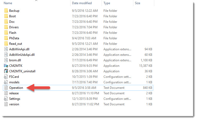Sort files by the Name column header
The height and width of the screenshot is (120, 197).
[x=8, y=3]
